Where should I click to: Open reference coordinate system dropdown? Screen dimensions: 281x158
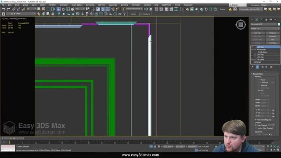80,9
